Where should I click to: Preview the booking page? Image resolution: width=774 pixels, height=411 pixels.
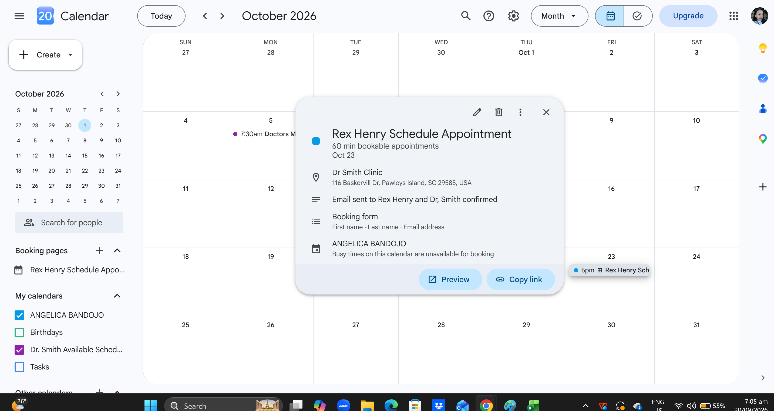[450, 279]
